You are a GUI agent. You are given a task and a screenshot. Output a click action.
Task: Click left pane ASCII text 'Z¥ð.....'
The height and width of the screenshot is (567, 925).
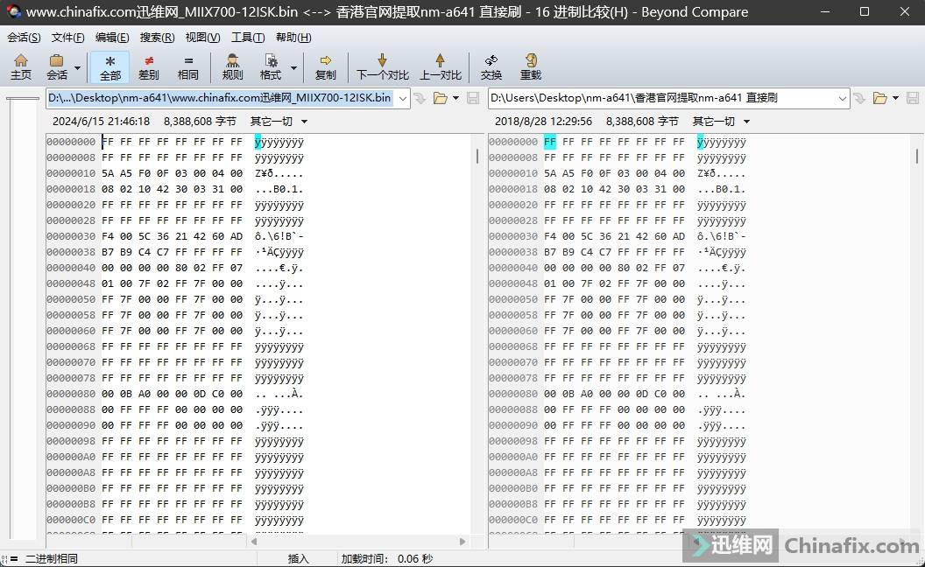tap(279, 173)
